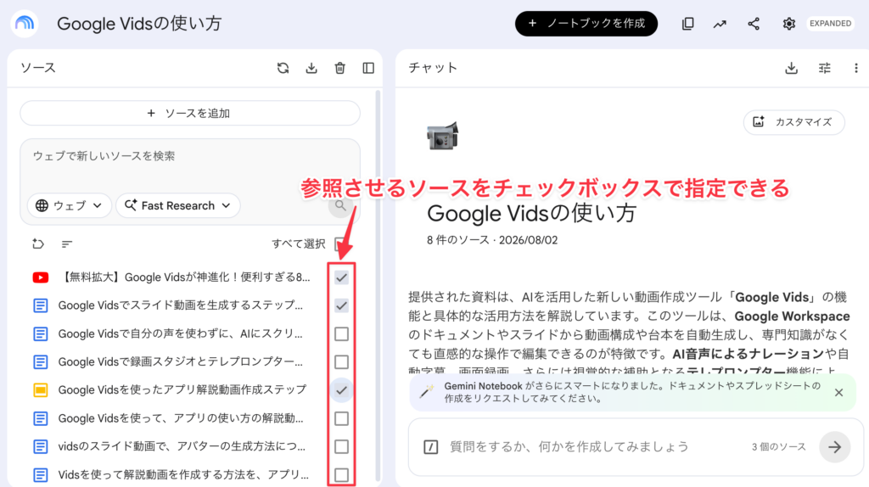The image size is (869, 487).
Task: Click 3 個のソース label in chat box
Action: tap(779, 446)
